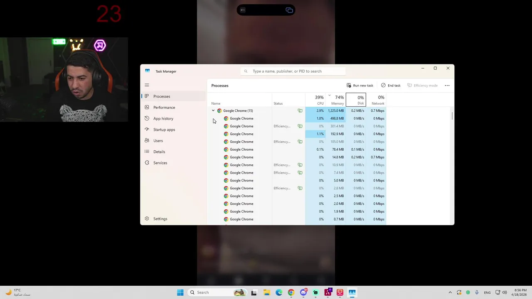
Task: Focus the Task Manager search box
Action: coord(293,71)
